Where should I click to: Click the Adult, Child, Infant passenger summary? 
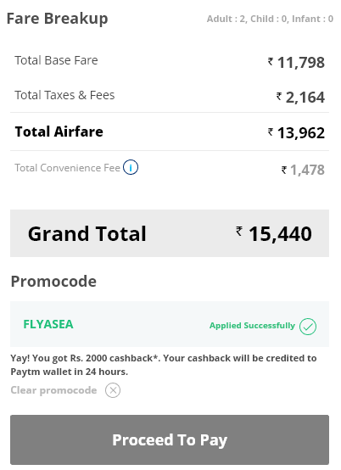click(270, 19)
